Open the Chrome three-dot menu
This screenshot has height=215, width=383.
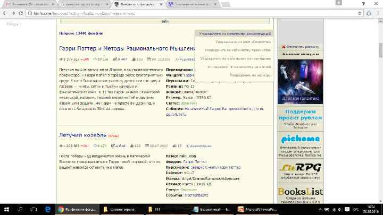click(378, 13)
